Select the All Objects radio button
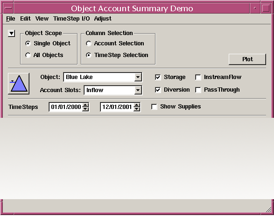The width and height of the screenshot is (274, 216). pos(28,55)
